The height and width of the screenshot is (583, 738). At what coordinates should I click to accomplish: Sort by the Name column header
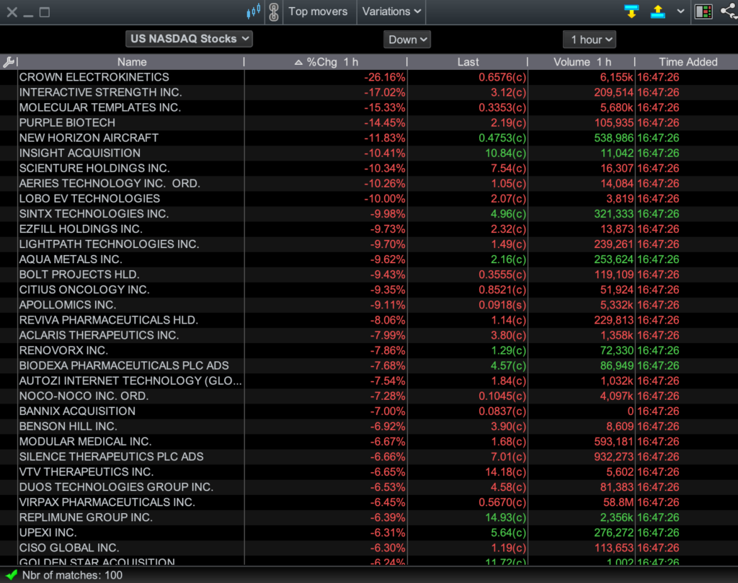(x=131, y=62)
